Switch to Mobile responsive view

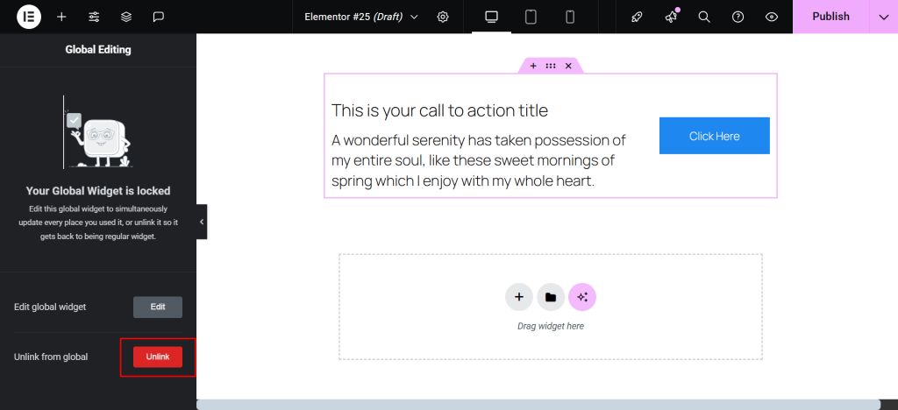click(570, 17)
